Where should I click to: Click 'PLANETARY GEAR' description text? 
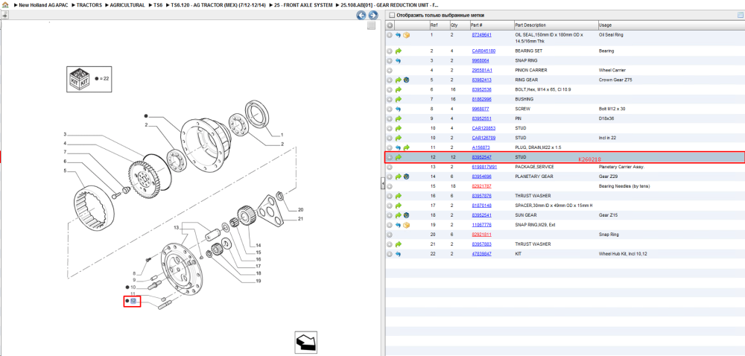[x=533, y=177]
